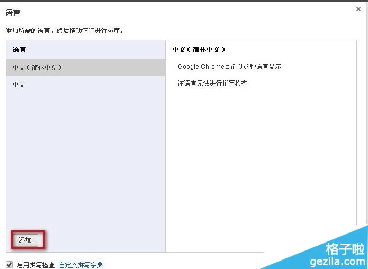Click the 格子啦 watermark logo
The width and height of the screenshot is (368, 269).
click(x=345, y=249)
